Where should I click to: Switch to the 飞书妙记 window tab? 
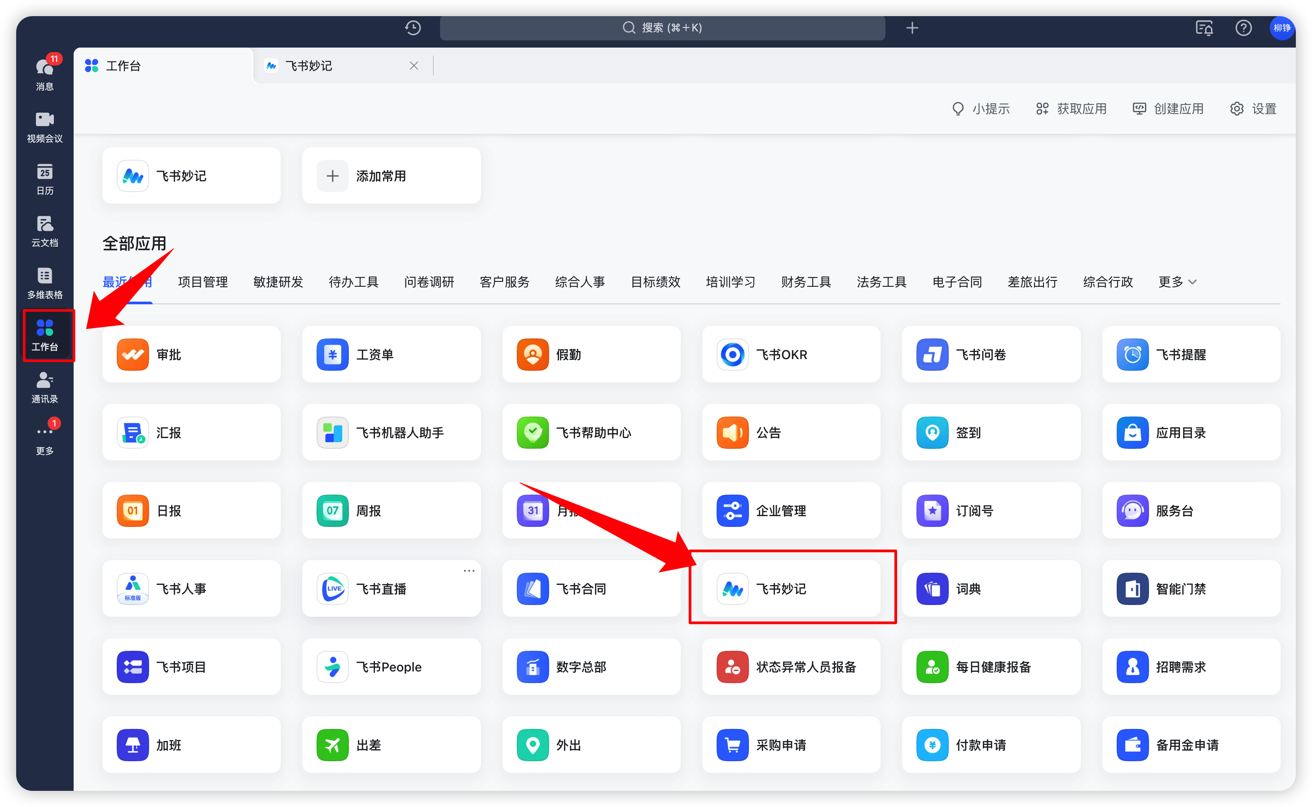(x=342, y=66)
